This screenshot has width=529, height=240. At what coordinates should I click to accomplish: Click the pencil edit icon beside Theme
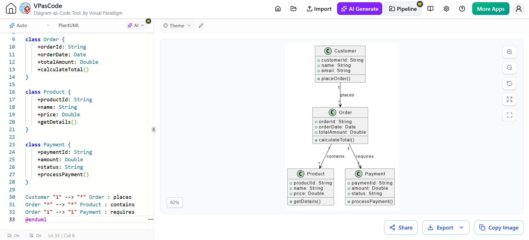(x=201, y=26)
